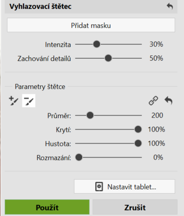The width and height of the screenshot is (184, 216).
Task: Click the Intenzita slider handle
Action: pos(97,44)
